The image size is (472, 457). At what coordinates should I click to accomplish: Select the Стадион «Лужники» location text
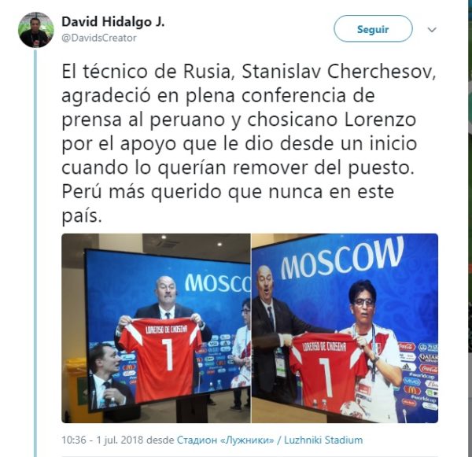[x=226, y=440]
